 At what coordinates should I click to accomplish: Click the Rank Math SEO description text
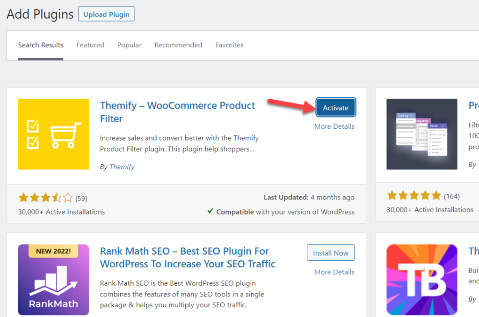pos(182,294)
